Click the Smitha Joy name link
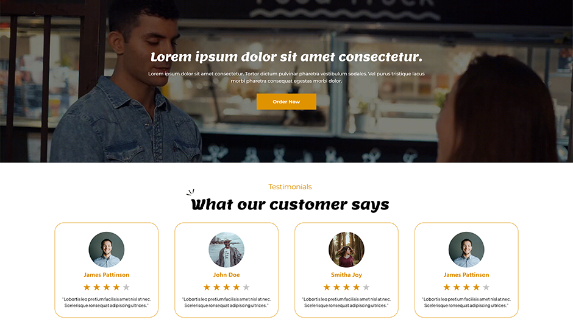The image size is (573, 325). point(346,274)
